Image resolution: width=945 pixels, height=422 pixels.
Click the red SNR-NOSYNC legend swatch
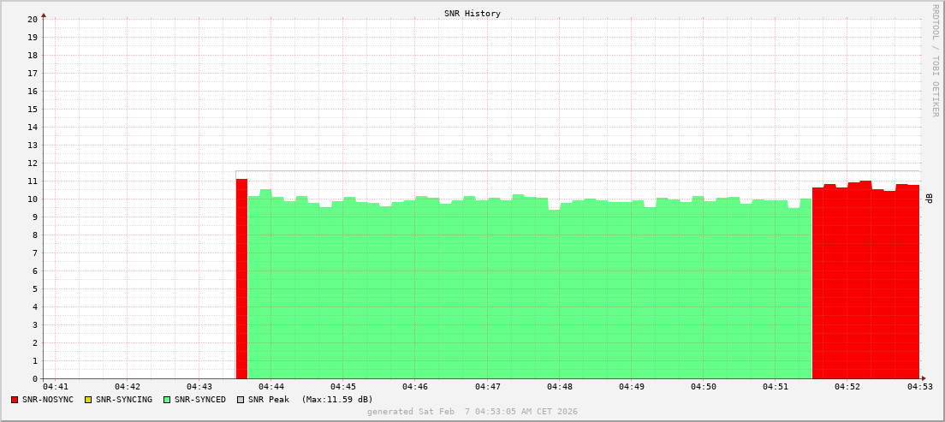[15, 400]
